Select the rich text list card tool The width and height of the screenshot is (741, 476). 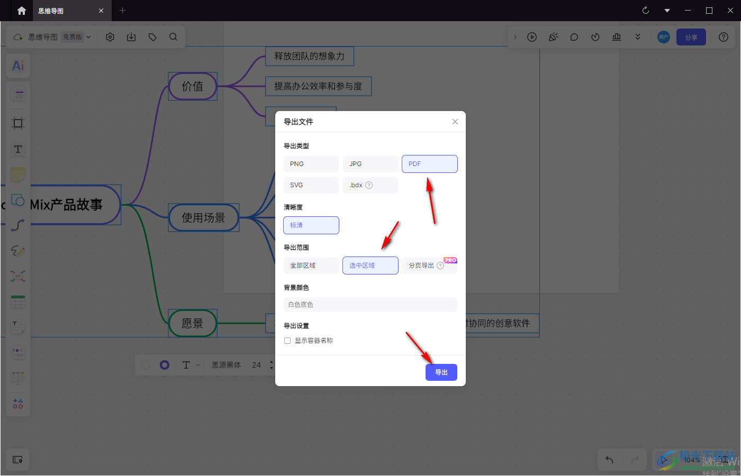[18, 353]
